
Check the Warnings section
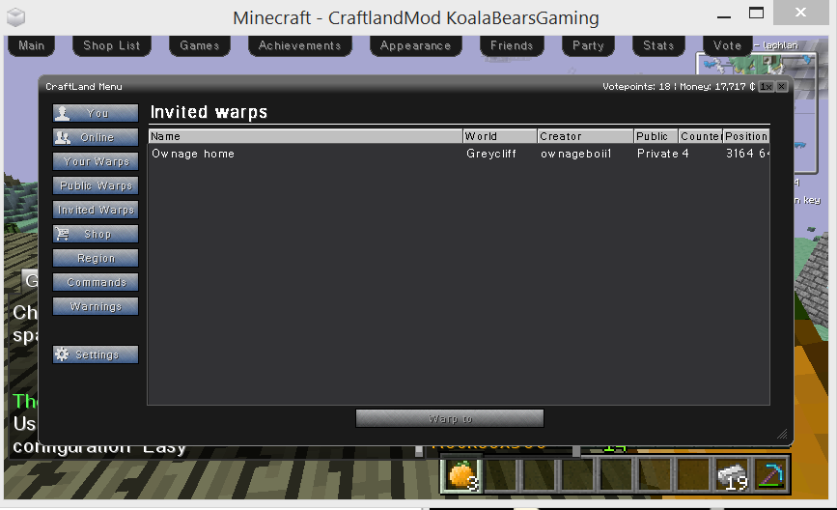click(x=96, y=306)
